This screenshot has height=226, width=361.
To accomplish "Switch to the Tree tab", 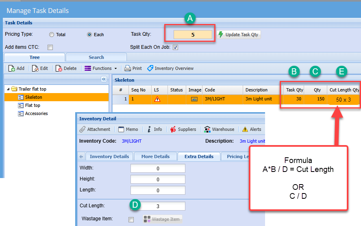I will 35,57.
